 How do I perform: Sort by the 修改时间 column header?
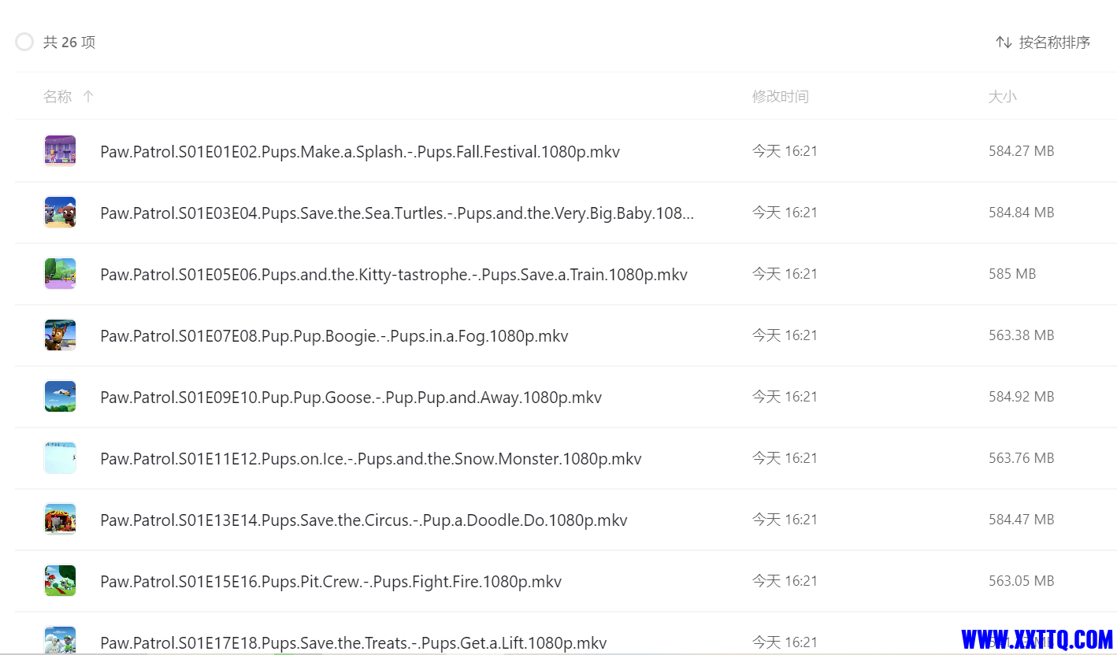[780, 96]
